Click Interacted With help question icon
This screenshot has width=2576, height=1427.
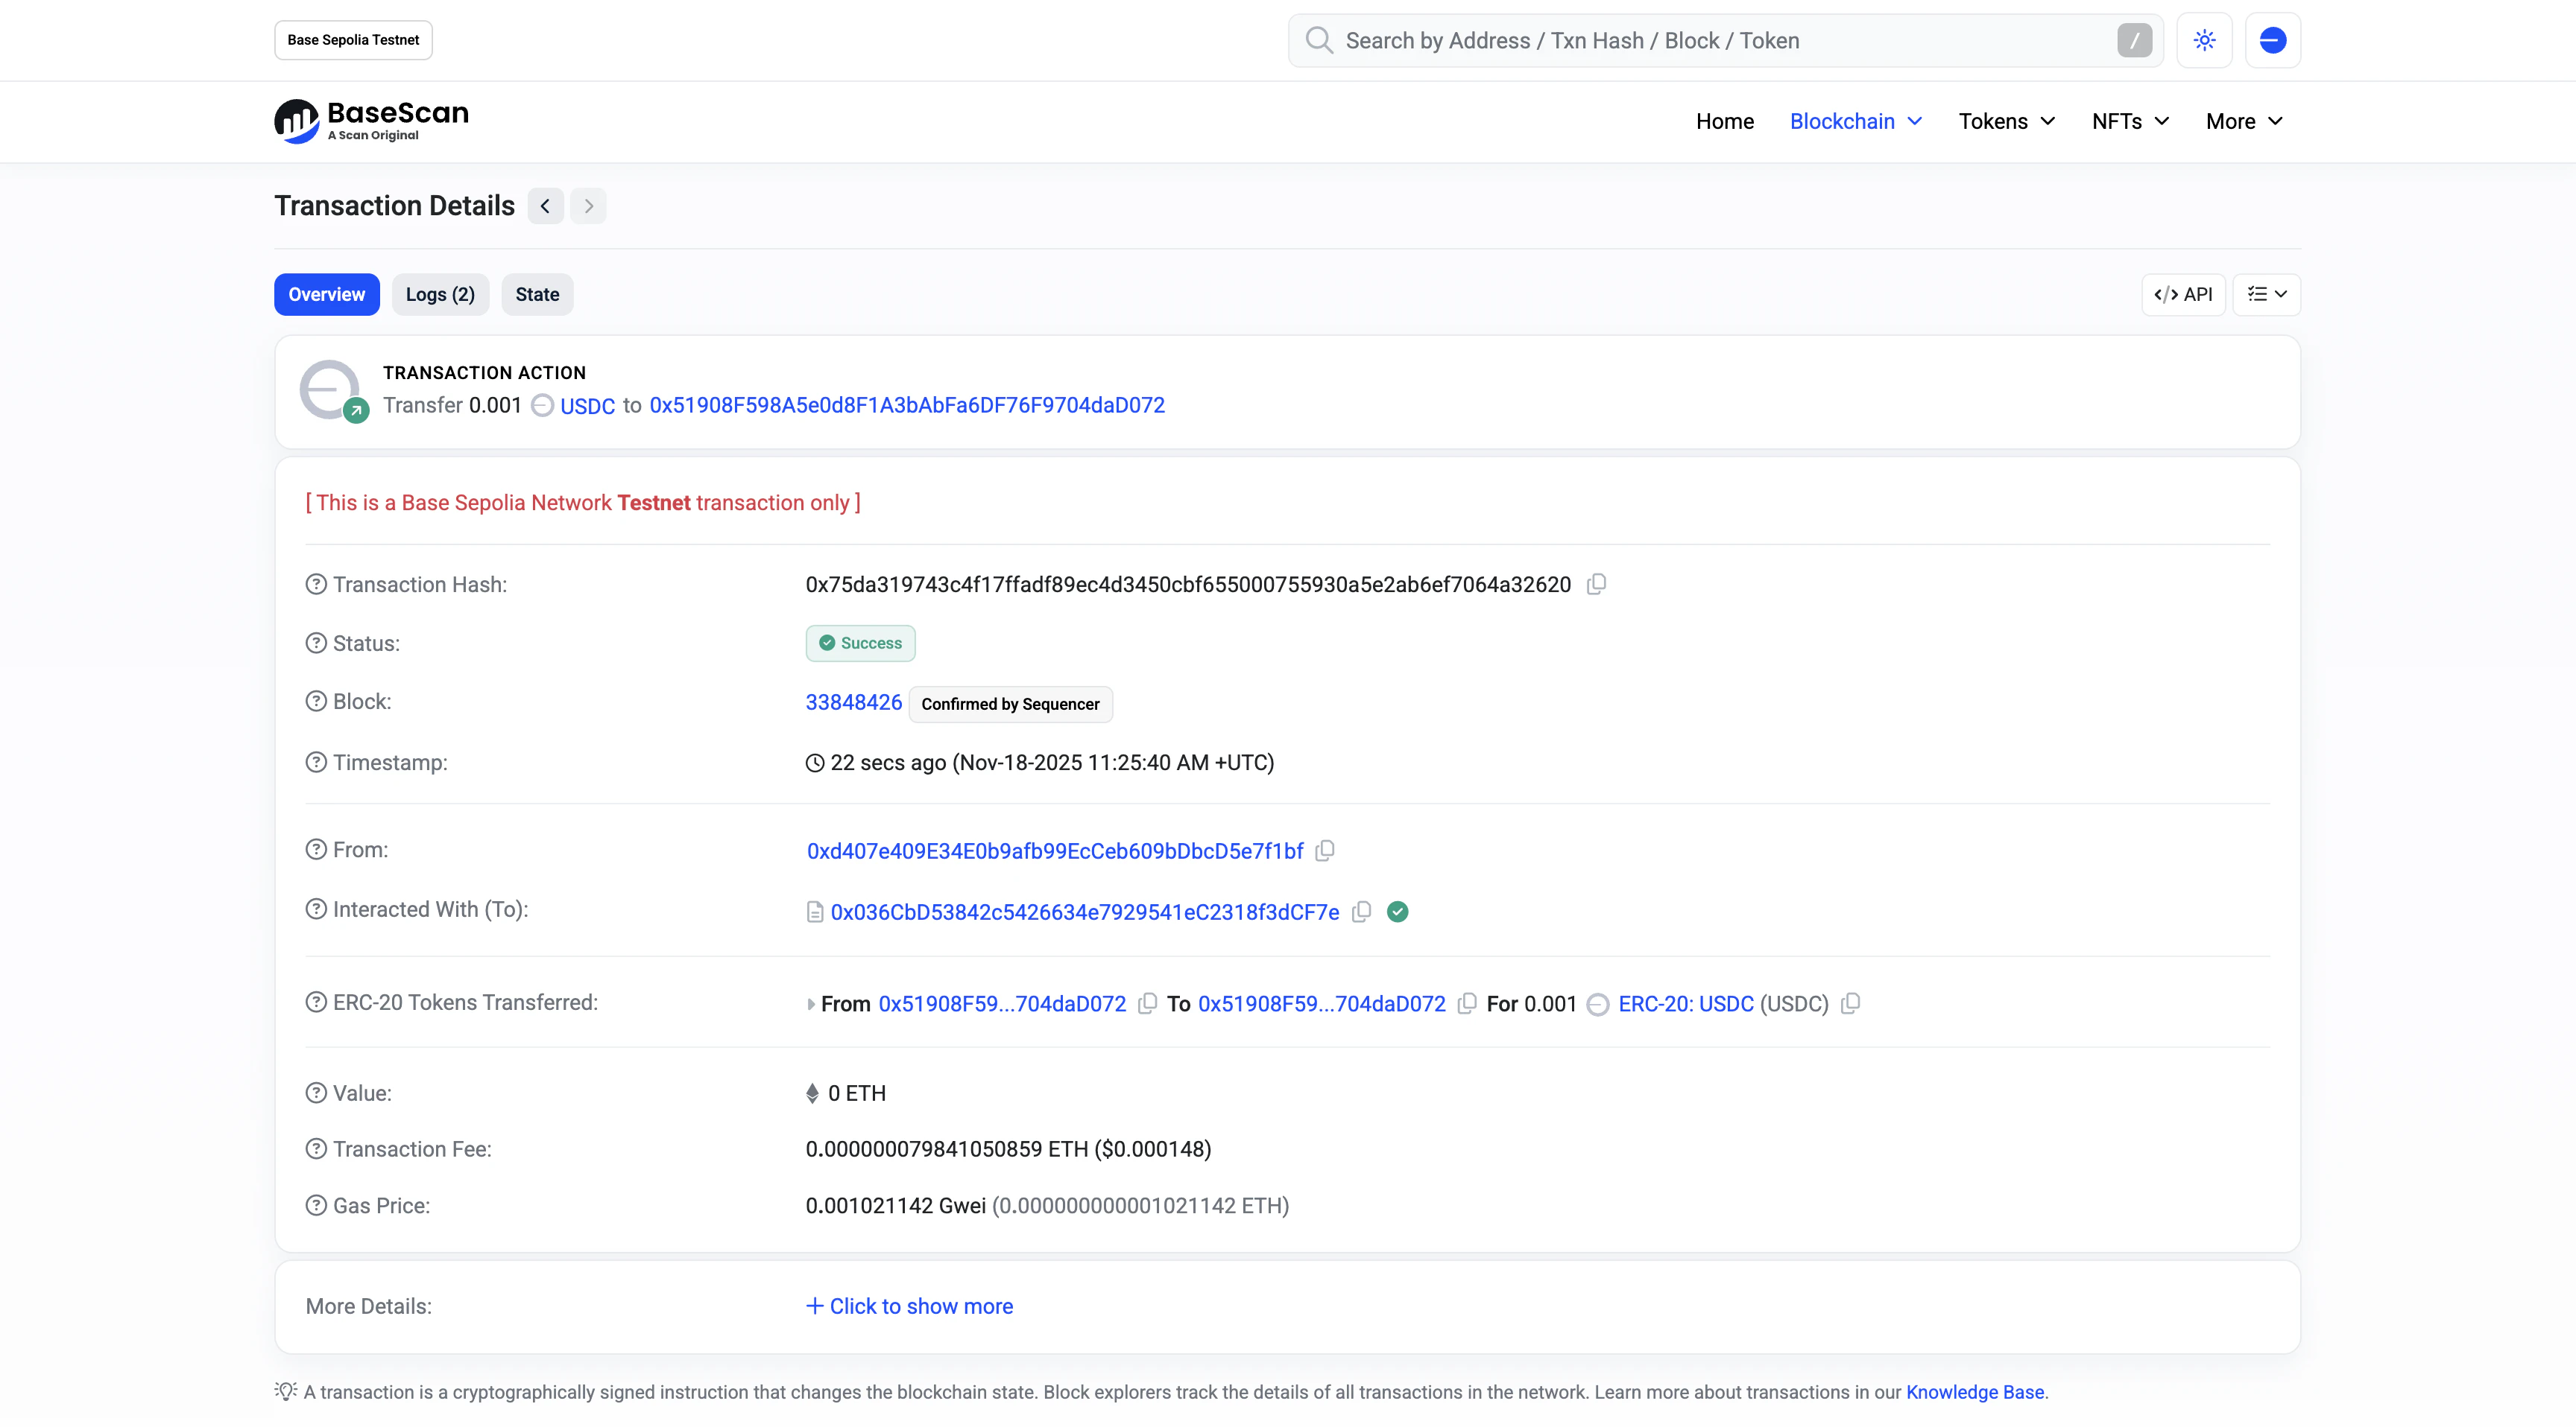pyautogui.click(x=316, y=909)
